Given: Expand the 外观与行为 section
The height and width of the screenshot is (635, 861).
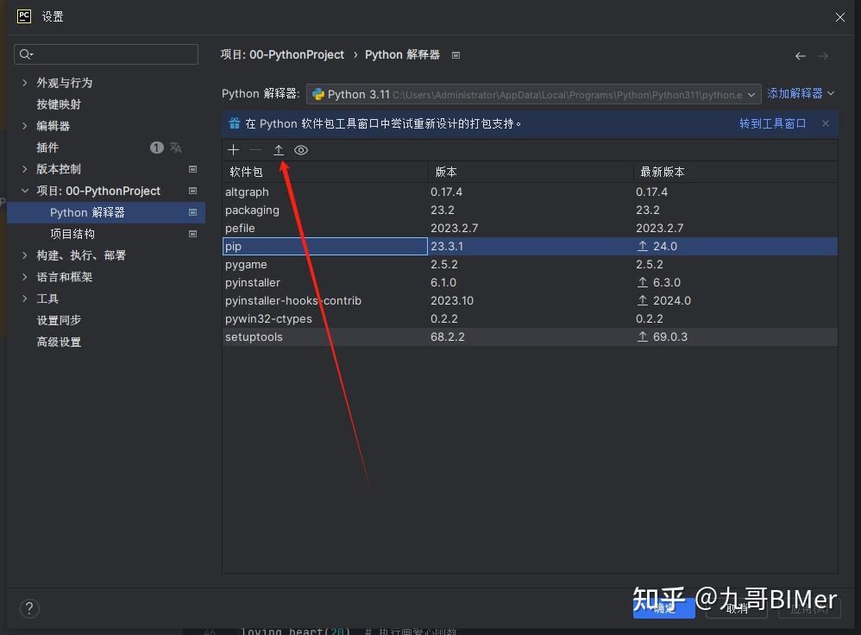Looking at the screenshot, I should 25,83.
